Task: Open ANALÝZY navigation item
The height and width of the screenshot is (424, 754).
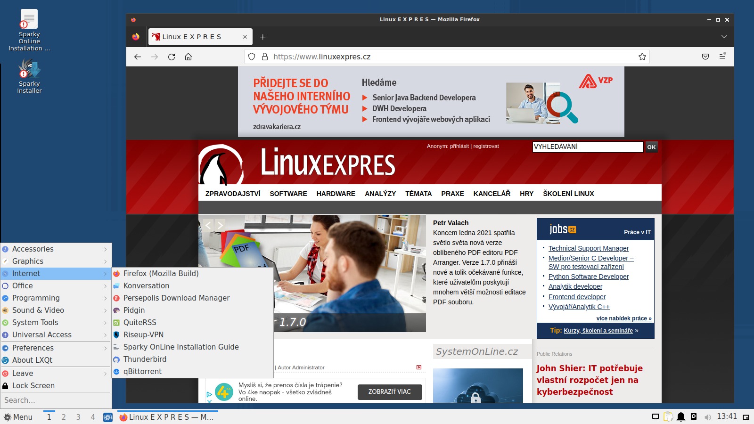Action: point(380,194)
